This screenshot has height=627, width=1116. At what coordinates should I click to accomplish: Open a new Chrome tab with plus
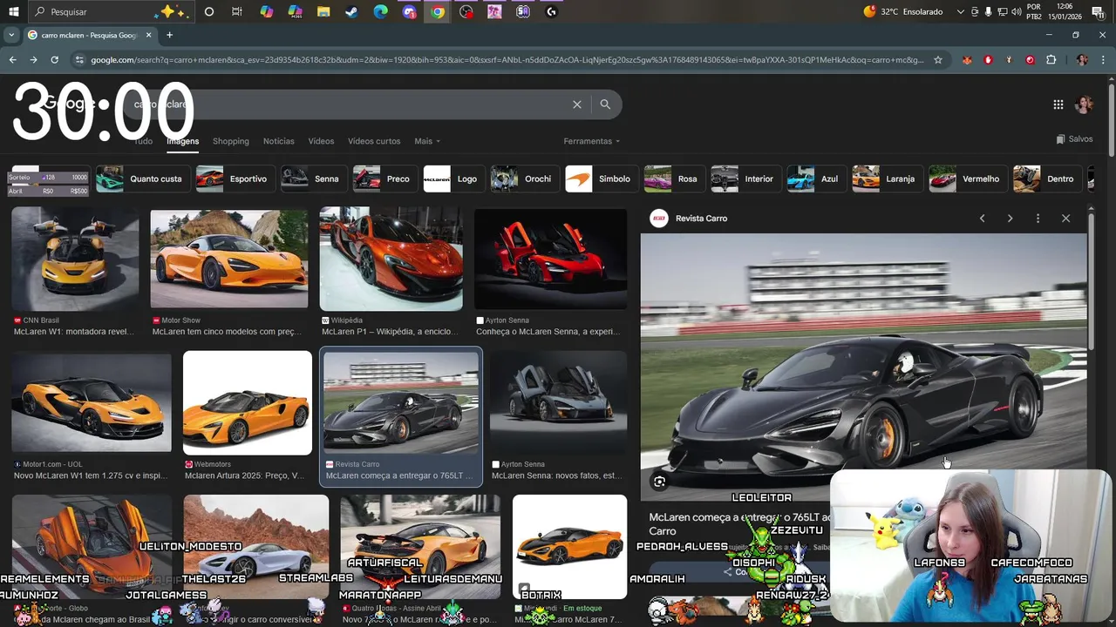point(169,35)
